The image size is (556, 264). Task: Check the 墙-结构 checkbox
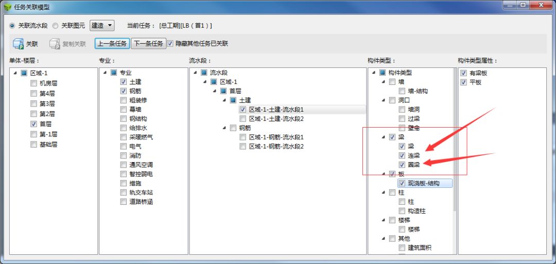(x=402, y=91)
